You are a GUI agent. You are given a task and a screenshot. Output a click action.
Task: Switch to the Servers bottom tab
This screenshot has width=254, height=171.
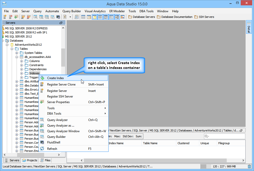(x=12, y=160)
